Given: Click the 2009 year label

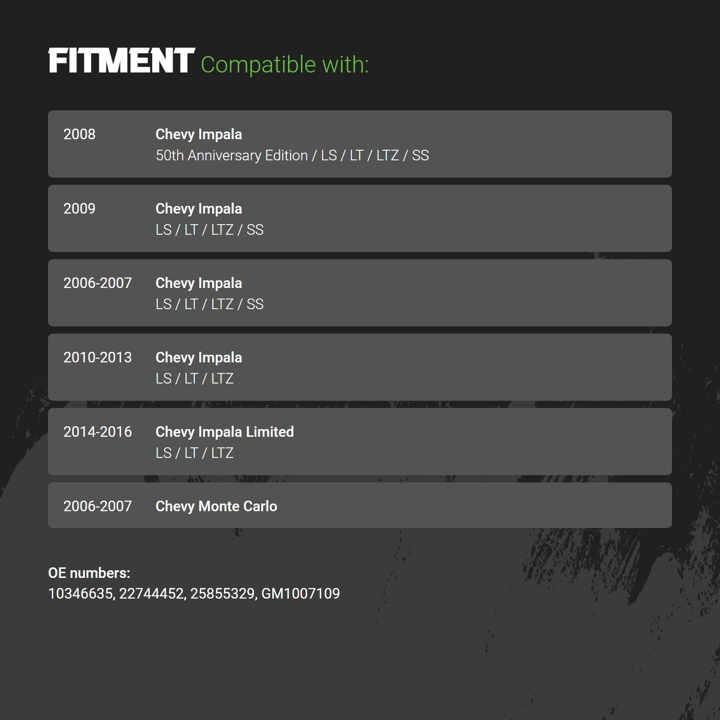Looking at the screenshot, I should tap(79, 209).
